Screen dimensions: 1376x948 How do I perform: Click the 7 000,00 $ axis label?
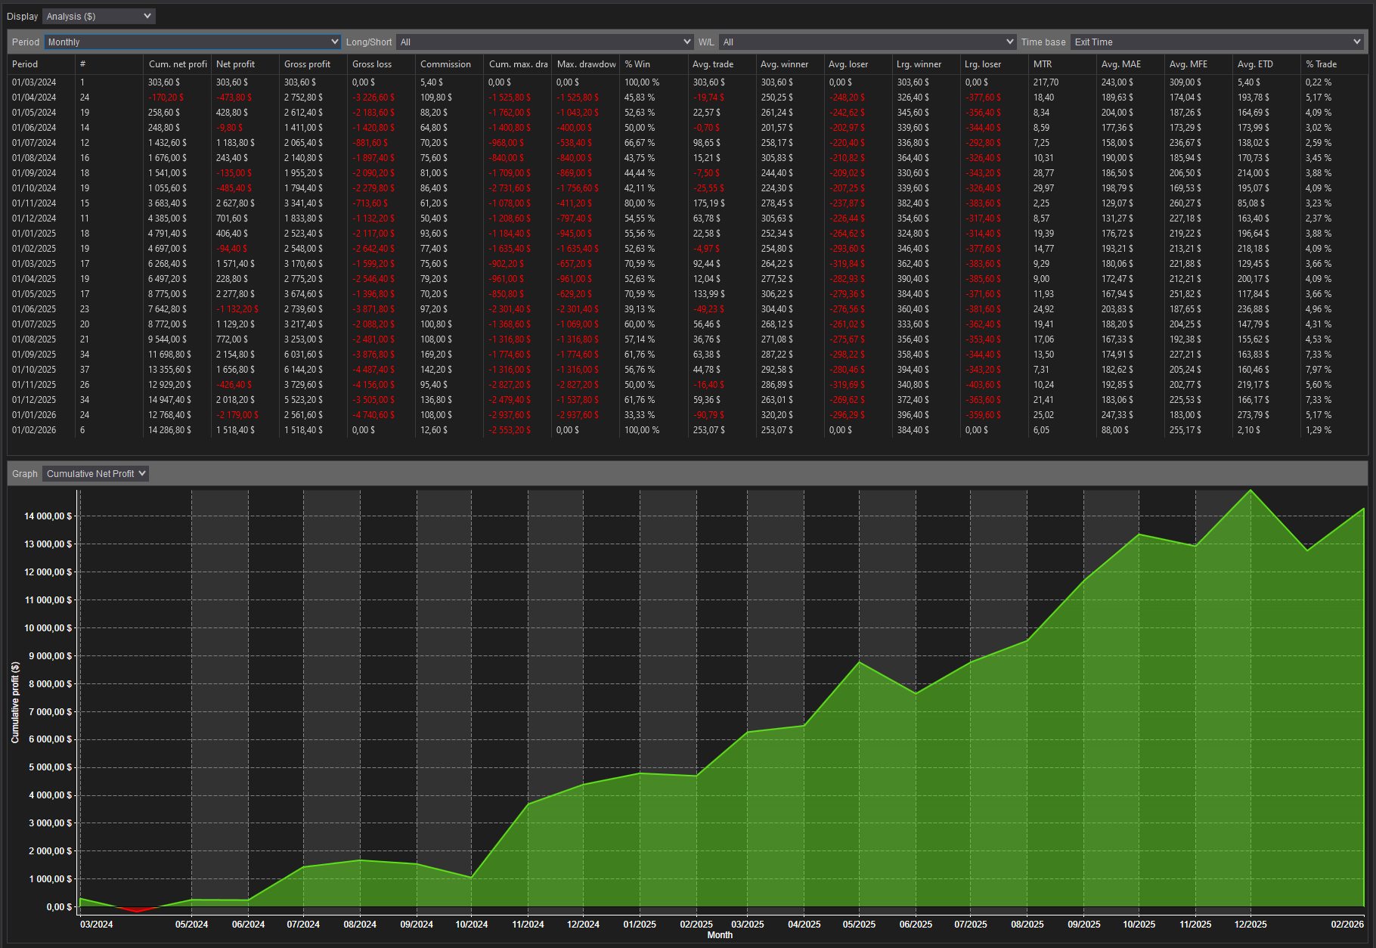[x=51, y=712]
